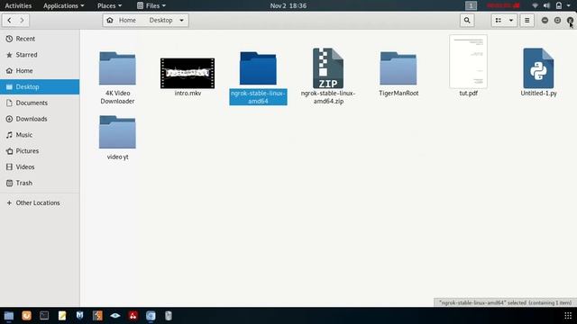The width and height of the screenshot is (577, 324).
Task: Open the file search magnifier
Action: tap(467, 20)
